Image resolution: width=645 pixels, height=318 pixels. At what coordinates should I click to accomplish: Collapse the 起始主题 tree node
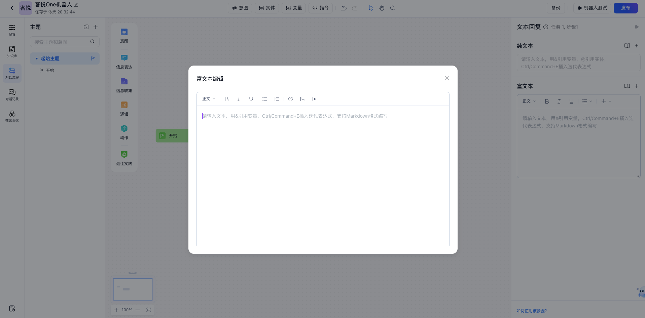37,58
